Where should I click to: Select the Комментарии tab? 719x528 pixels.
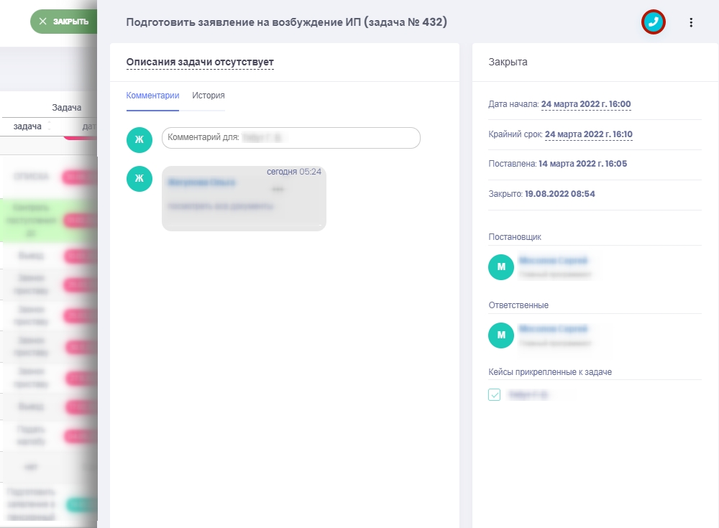tap(152, 96)
